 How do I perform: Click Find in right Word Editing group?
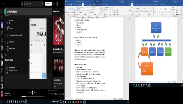point(174,7)
